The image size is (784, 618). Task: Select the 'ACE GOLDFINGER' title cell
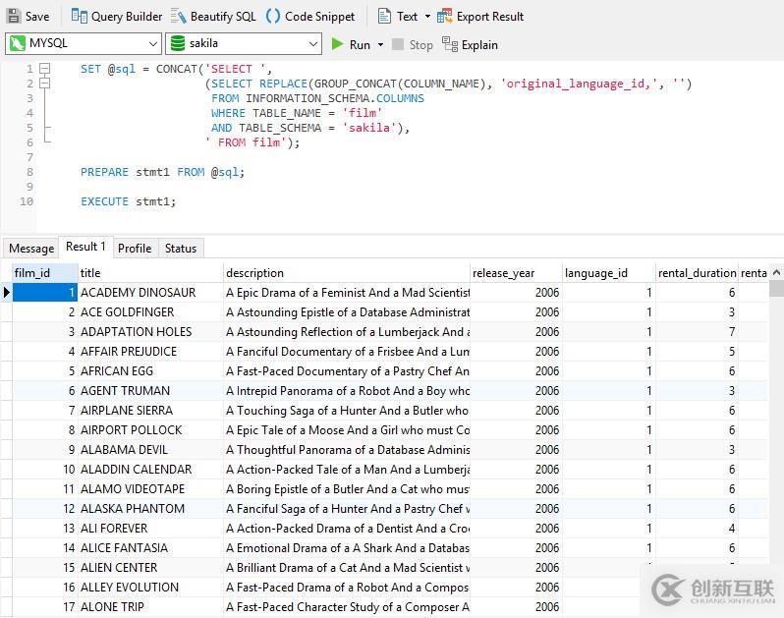click(150, 312)
